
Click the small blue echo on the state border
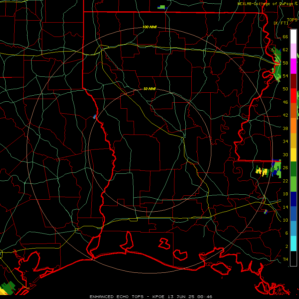[95, 117]
